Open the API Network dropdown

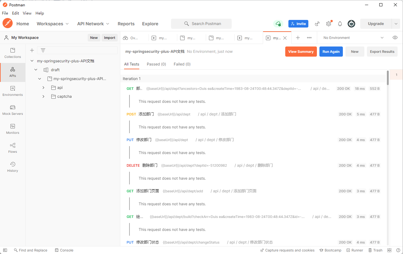pos(93,24)
